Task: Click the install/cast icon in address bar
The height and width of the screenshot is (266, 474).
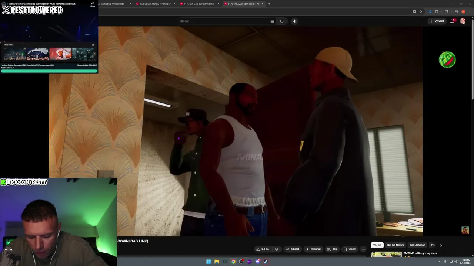Action: 414,11
